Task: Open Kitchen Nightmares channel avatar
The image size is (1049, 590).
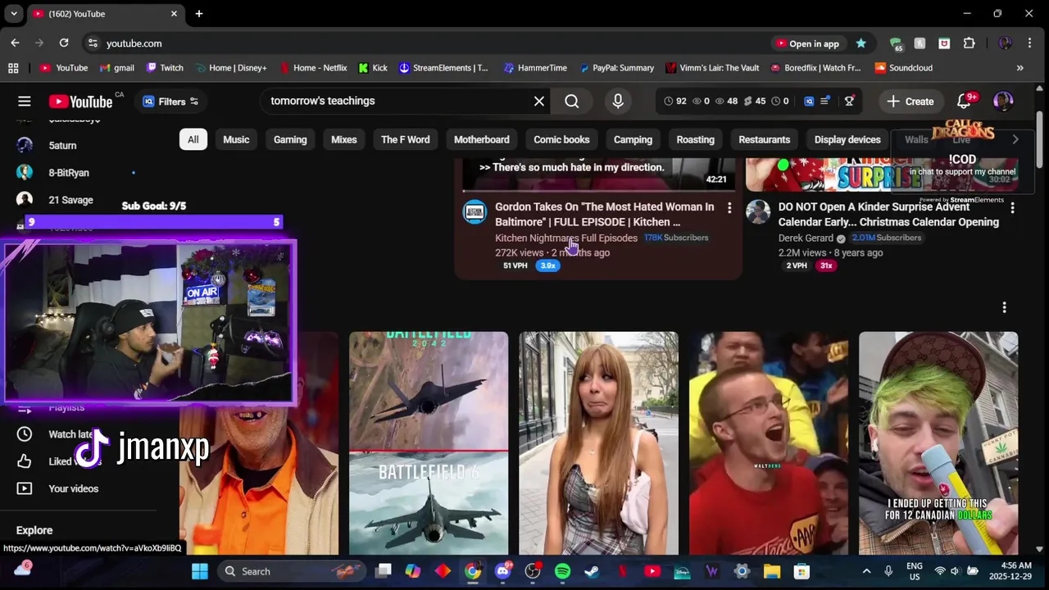Action: pos(475,212)
